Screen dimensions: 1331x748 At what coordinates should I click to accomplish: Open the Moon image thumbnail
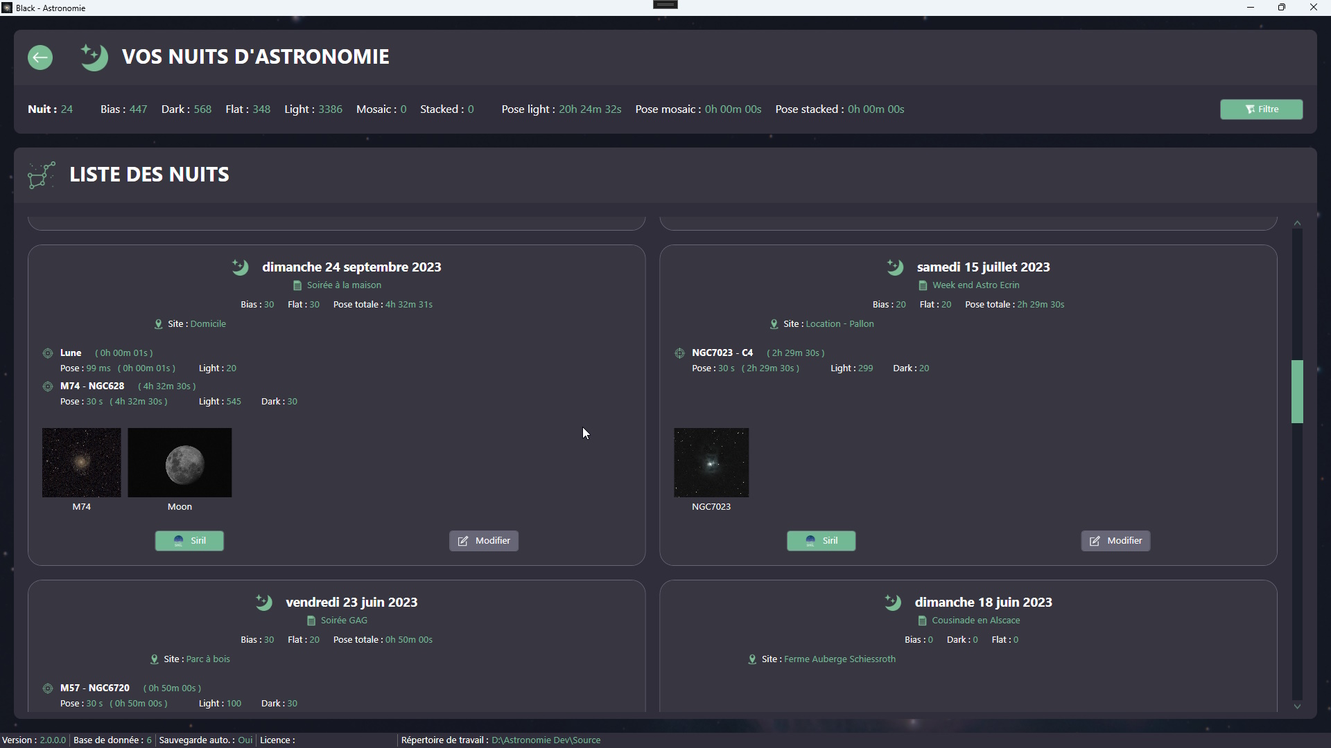coord(180,462)
